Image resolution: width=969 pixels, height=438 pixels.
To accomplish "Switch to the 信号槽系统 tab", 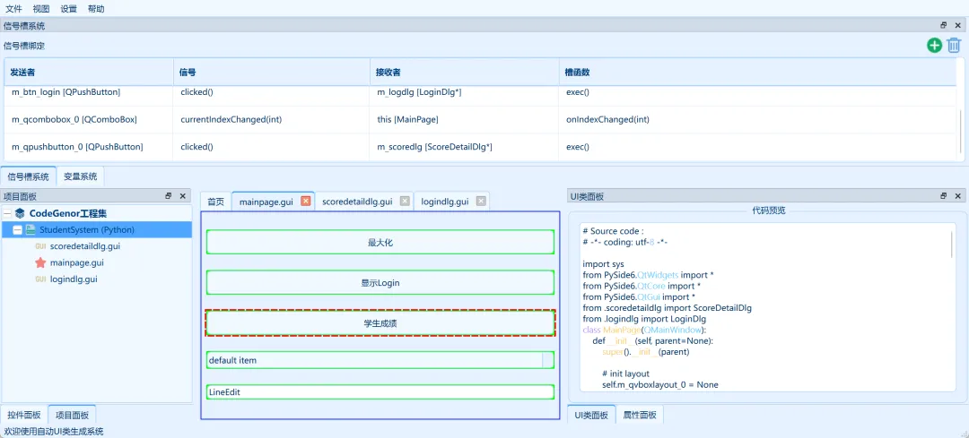I will (29, 176).
